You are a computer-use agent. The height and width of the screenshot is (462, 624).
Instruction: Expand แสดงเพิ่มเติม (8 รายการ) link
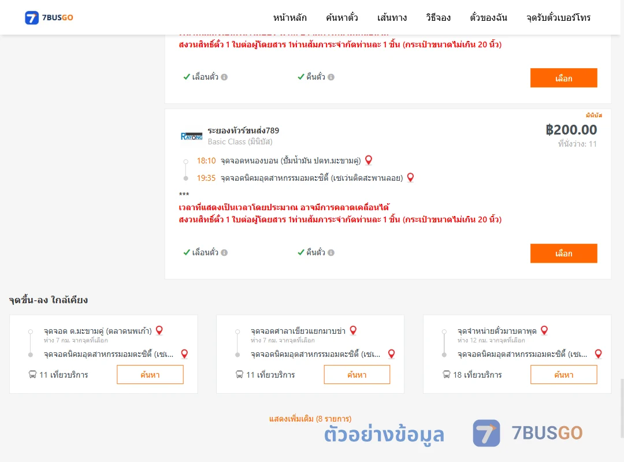point(310,419)
